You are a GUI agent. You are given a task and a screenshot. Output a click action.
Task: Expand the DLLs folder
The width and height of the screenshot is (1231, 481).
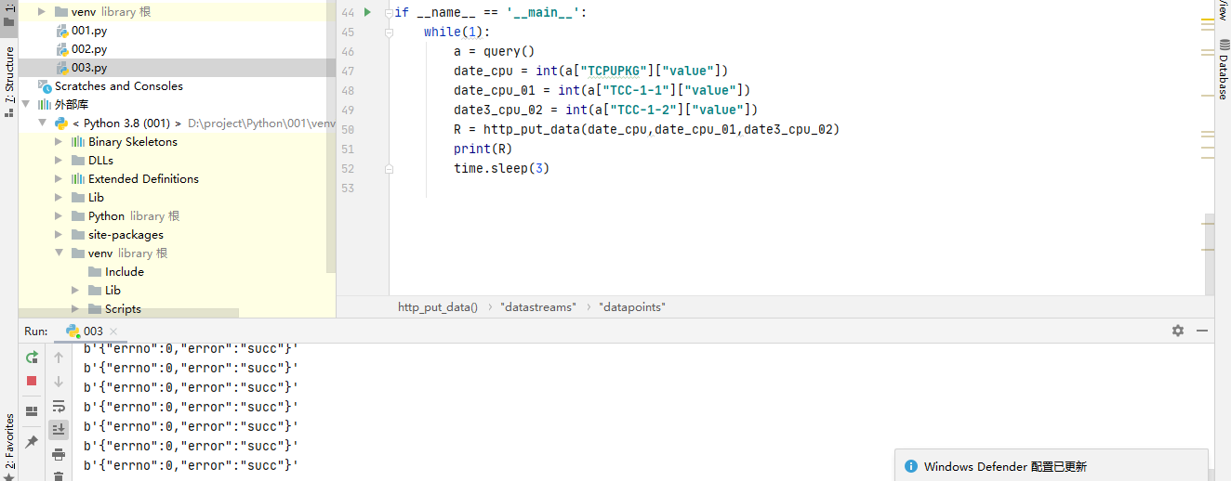[60, 161]
